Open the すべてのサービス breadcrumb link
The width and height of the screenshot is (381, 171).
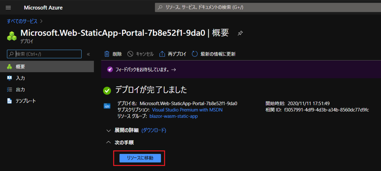tap(22, 21)
